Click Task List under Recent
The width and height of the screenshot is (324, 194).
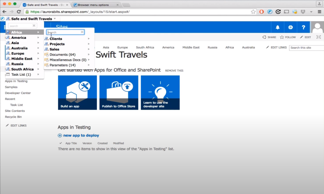[17, 105]
